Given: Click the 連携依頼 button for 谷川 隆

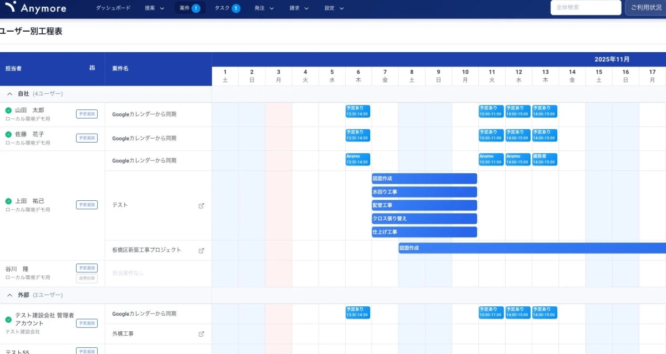Looking at the screenshot, I should [x=87, y=279].
